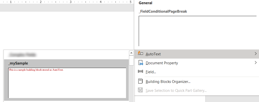Open Building Blocks Organizer...
Screen dimensions: 259x102
pyautogui.click(x=197, y=82)
